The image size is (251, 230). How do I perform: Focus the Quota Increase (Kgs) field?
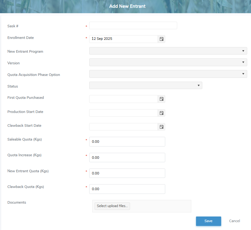click(x=127, y=158)
